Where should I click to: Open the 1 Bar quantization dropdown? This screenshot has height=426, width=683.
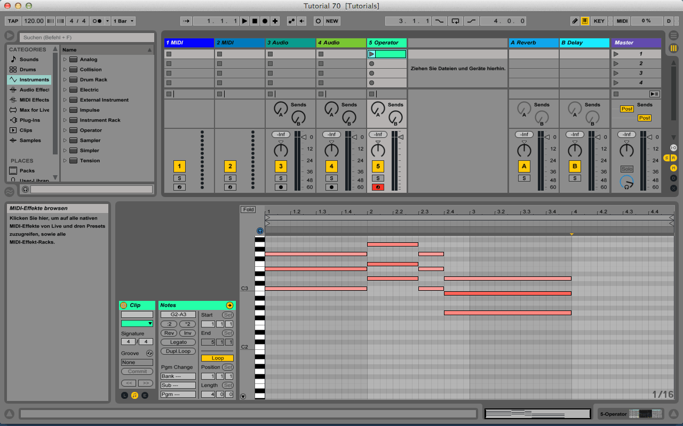(124, 21)
